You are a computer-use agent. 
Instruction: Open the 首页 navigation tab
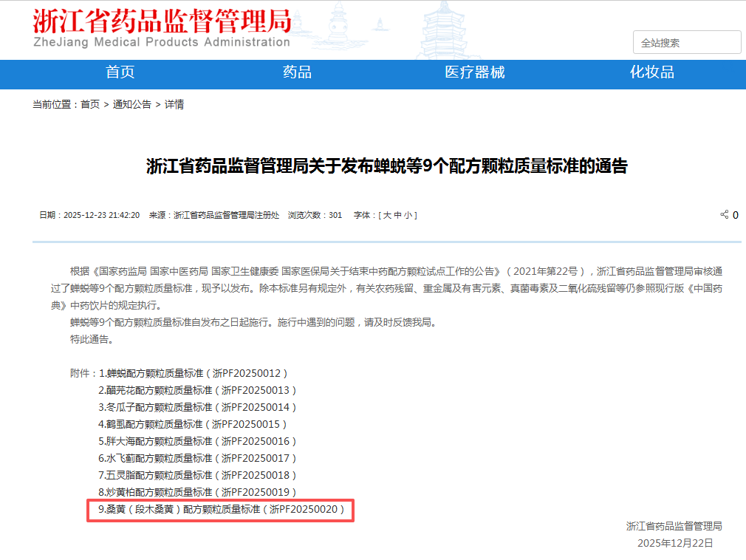[x=120, y=72]
